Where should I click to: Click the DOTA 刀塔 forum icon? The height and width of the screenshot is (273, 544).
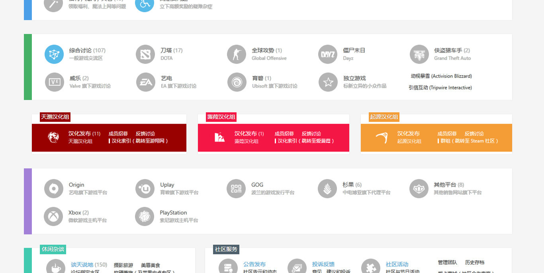pyautogui.click(x=145, y=54)
